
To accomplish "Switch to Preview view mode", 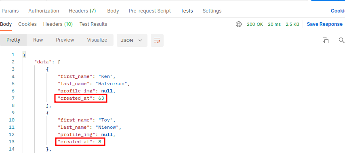I will [x=65, y=40].
